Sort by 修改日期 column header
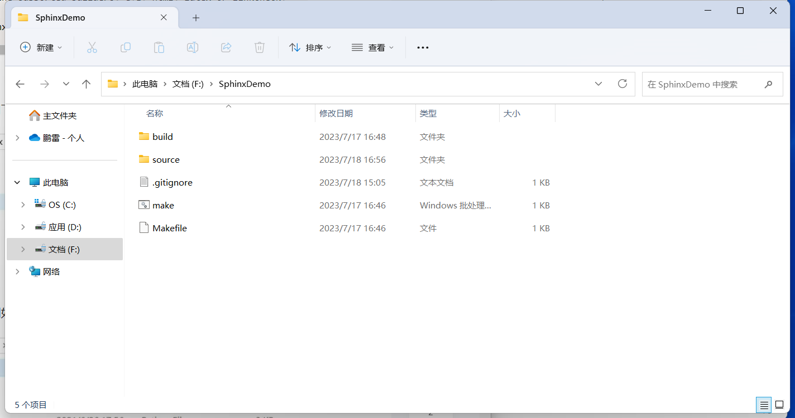Viewport: 795px width, 418px height. coord(336,113)
